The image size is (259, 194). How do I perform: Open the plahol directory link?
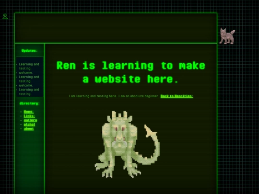[29, 125]
